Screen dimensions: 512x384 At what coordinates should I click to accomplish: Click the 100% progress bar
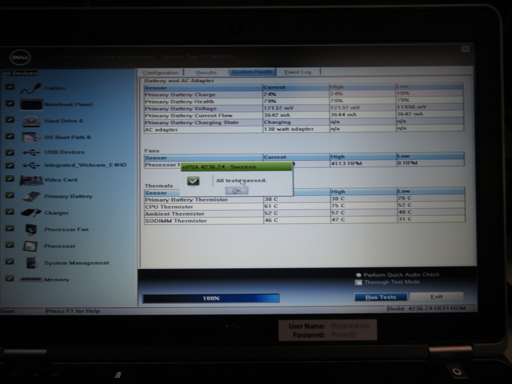(x=211, y=298)
